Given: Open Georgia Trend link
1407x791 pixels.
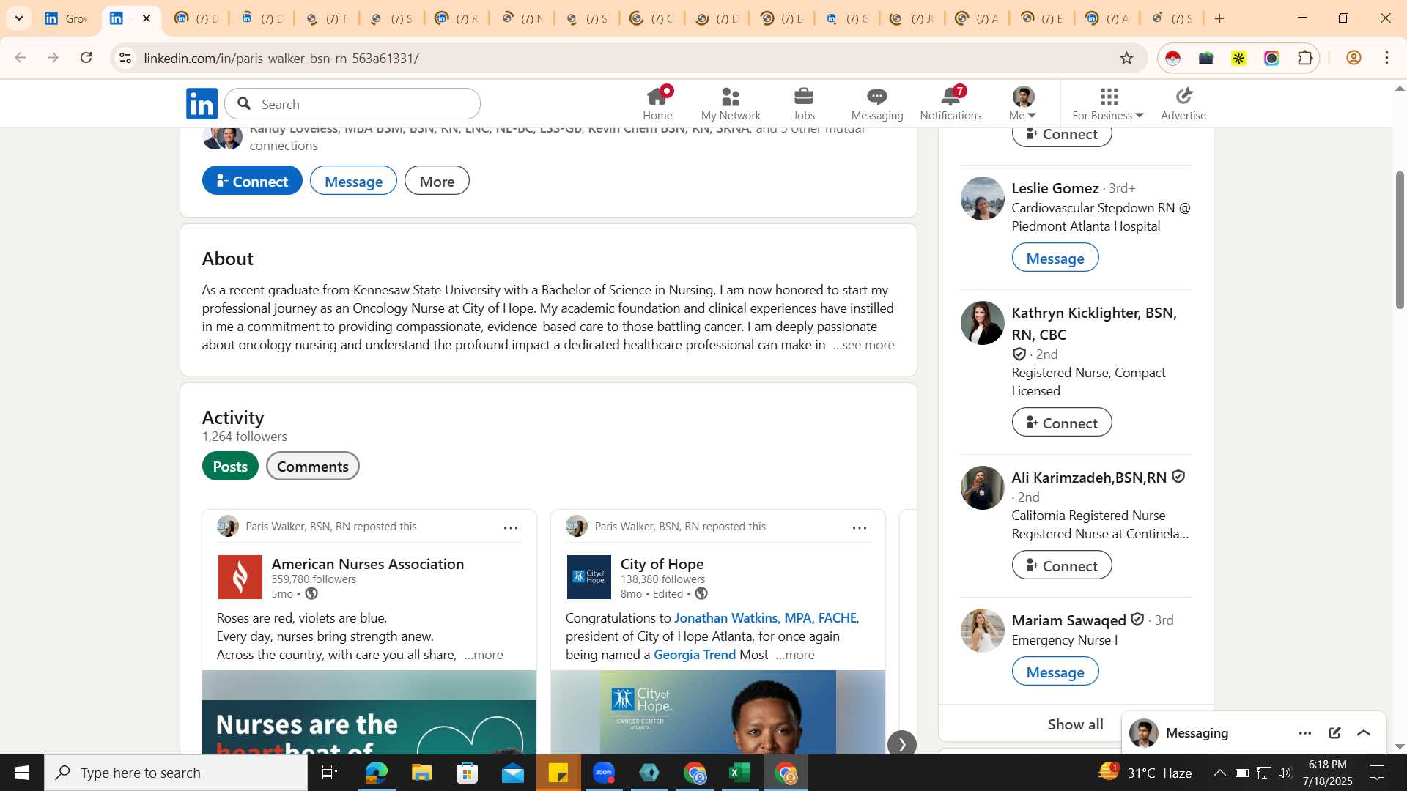Looking at the screenshot, I should (x=695, y=655).
